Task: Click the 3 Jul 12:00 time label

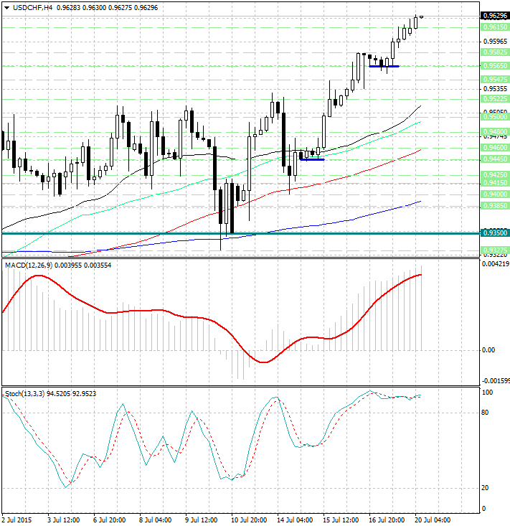Action: coord(64,520)
